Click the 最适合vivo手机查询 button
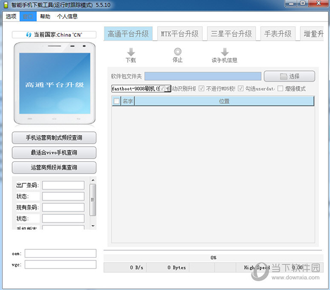The image size is (330, 290). tap(54, 152)
